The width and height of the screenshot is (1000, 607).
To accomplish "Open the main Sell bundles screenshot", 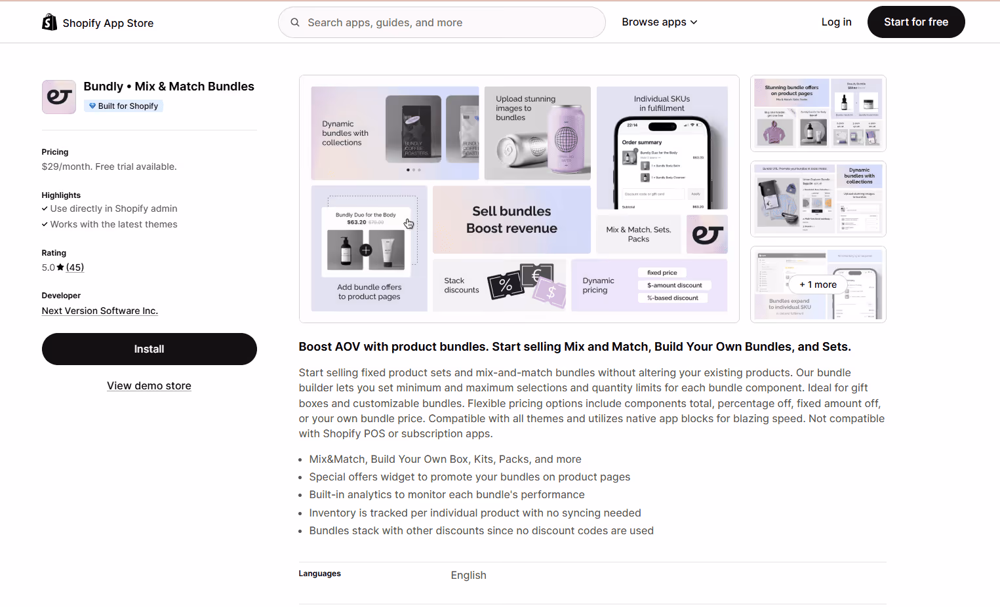I will [519, 199].
